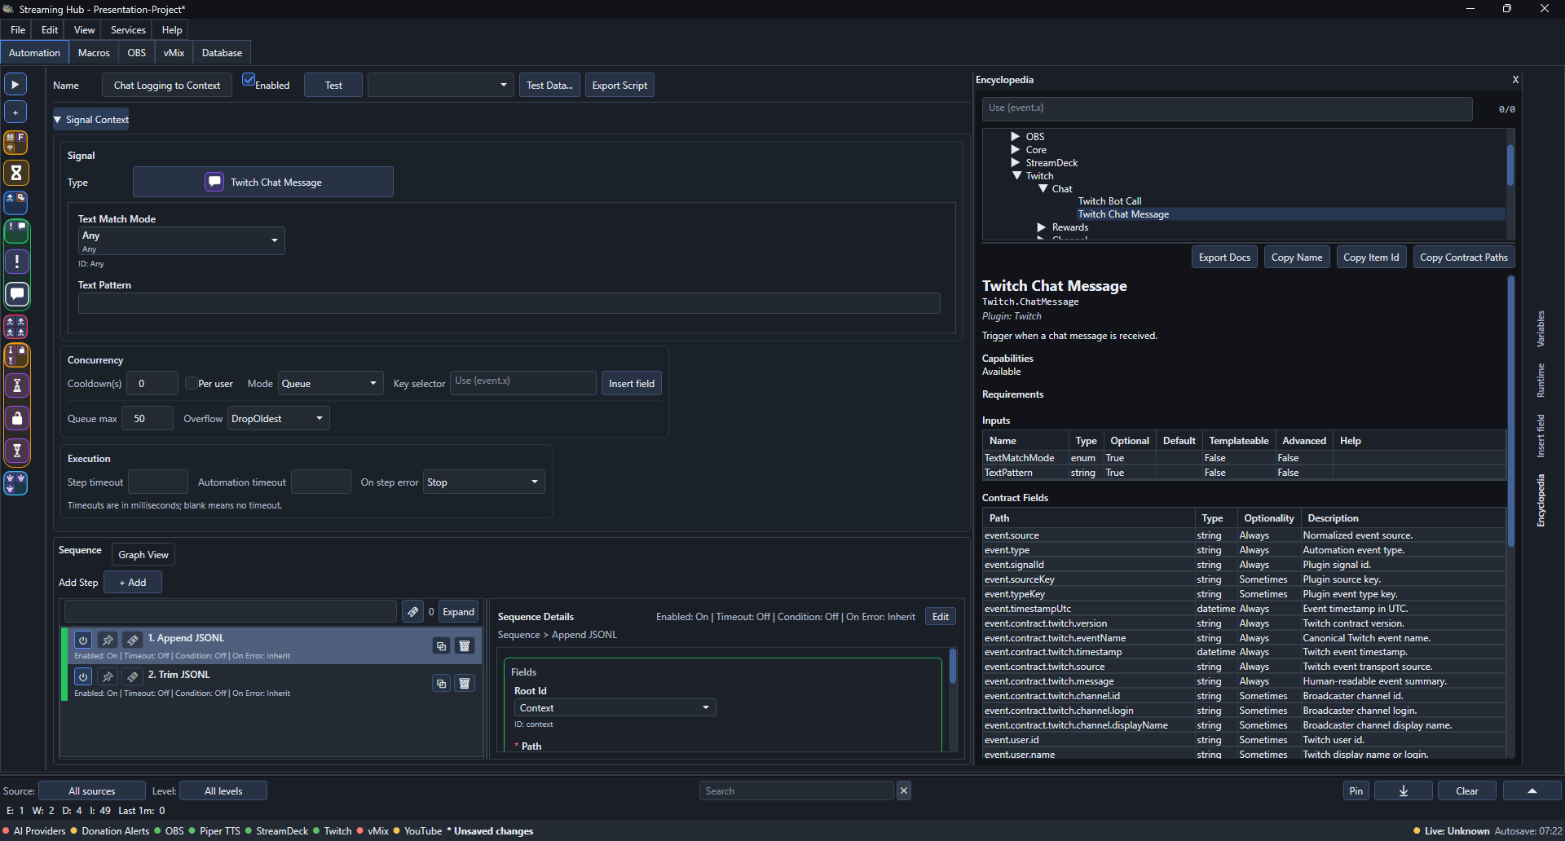
Task: Switch to the Macros tab
Action: (94, 53)
